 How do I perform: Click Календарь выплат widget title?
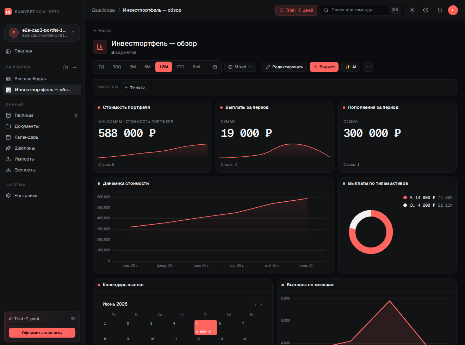pos(123,285)
